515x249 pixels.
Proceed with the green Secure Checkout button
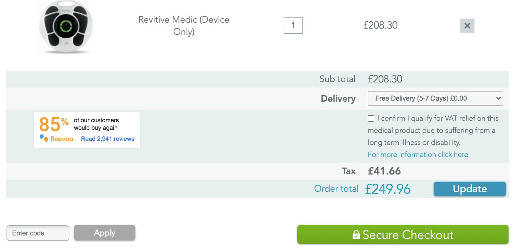[402, 235]
